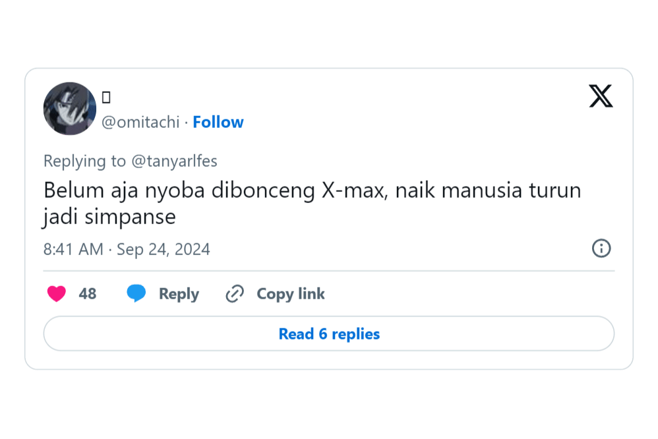Click the blue speech bubble reply icon
Screen dimensions: 658x439
[x=136, y=294]
